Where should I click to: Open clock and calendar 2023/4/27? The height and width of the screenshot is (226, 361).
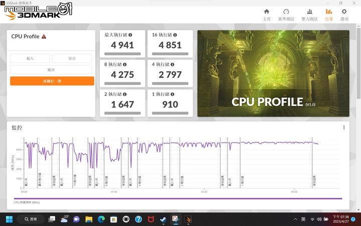coord(341,219)
